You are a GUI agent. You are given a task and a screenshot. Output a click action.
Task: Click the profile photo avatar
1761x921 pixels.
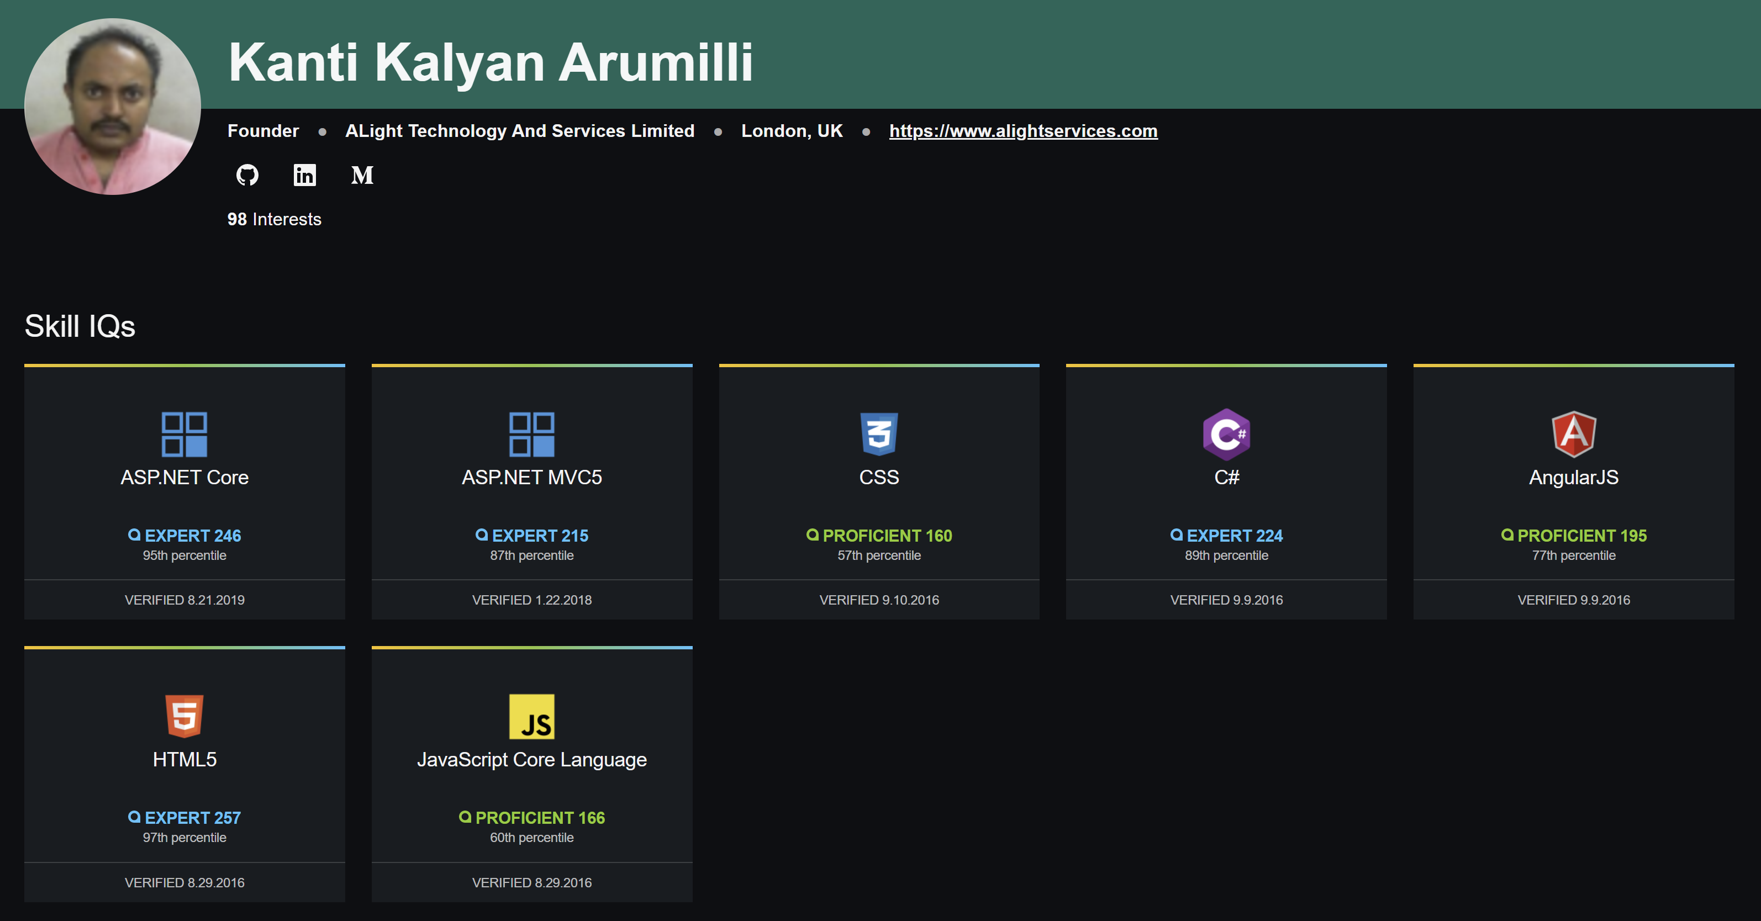coord(112,107)
